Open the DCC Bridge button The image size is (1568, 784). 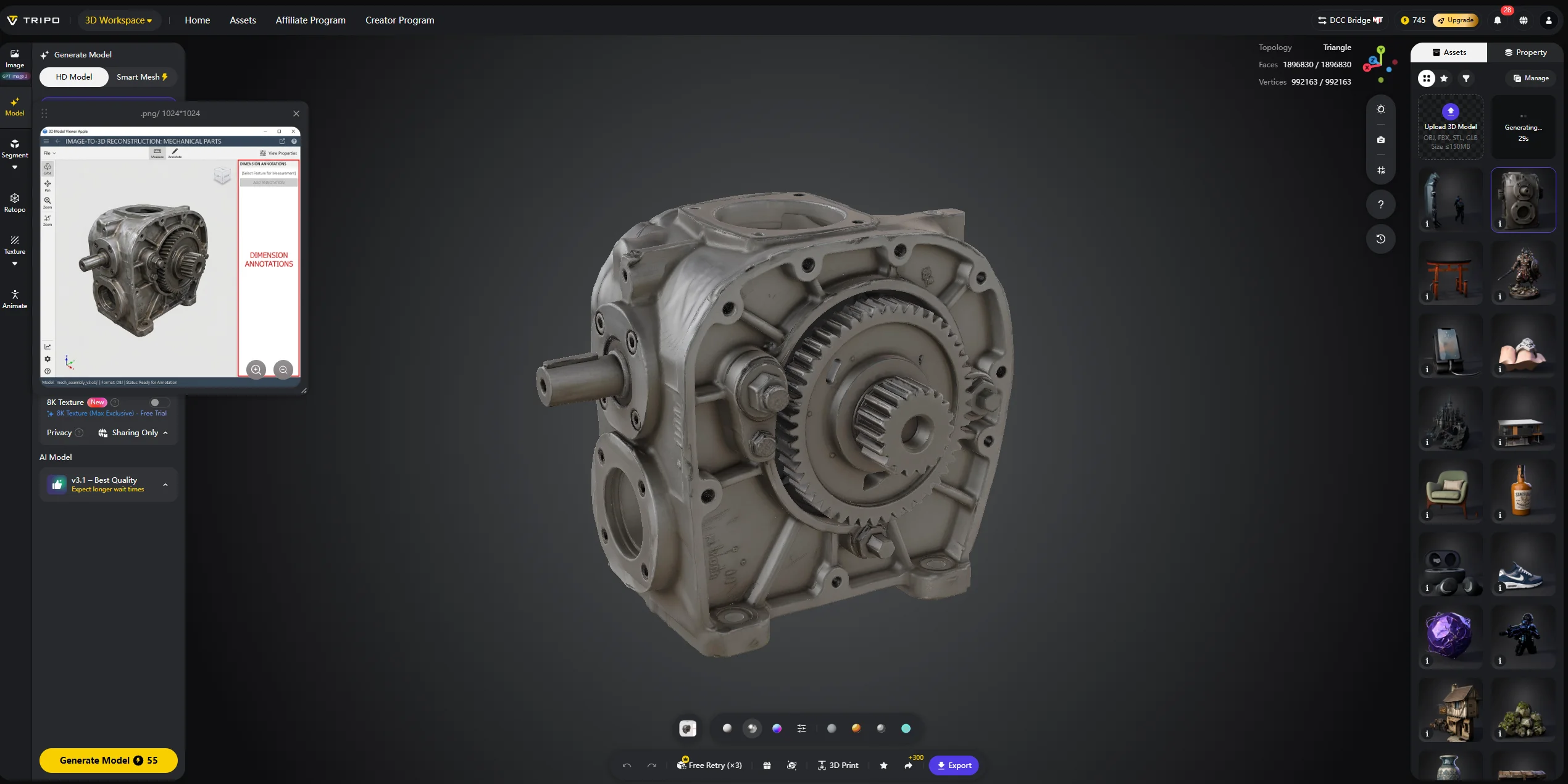click(1350, 20)
